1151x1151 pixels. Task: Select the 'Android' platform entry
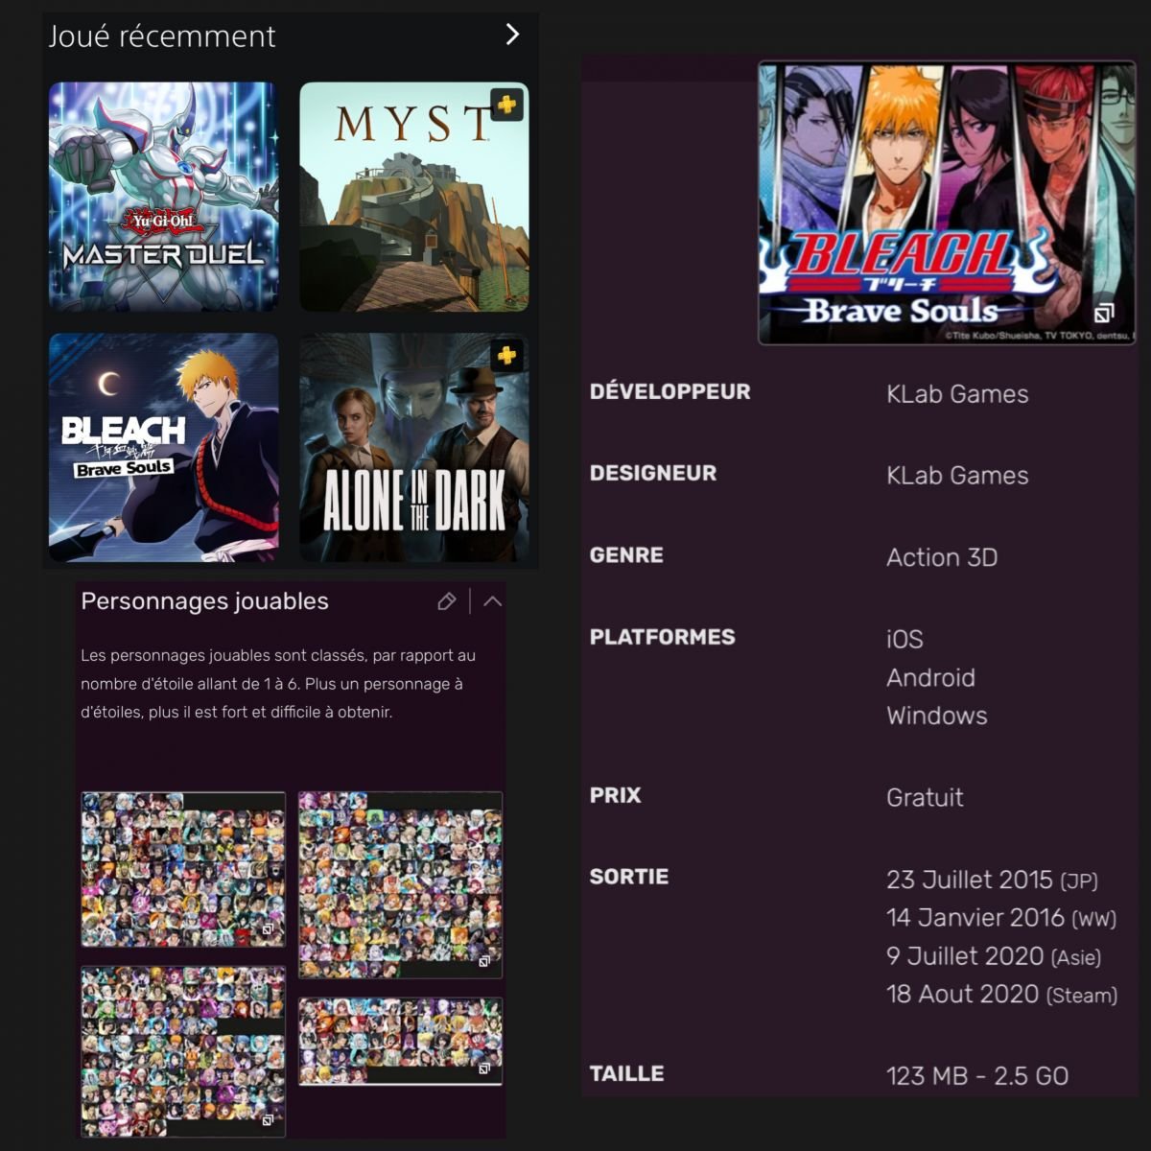[930, 677]
